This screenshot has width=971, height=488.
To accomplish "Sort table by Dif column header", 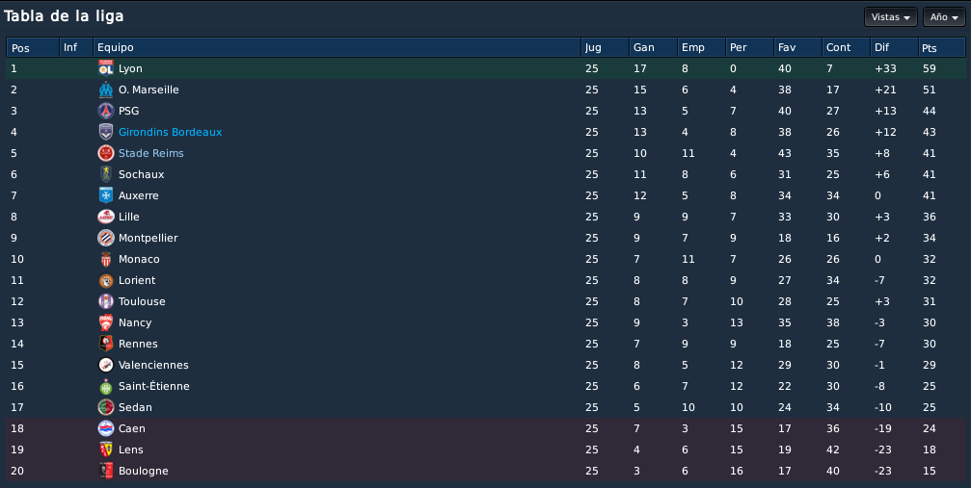I will (x=894, y=47).
